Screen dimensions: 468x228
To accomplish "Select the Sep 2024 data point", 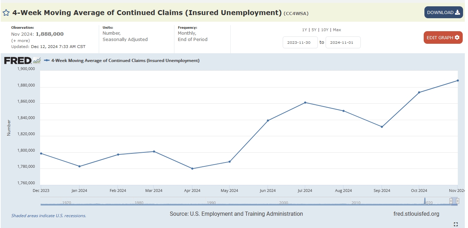I will [x=382, y=127].
